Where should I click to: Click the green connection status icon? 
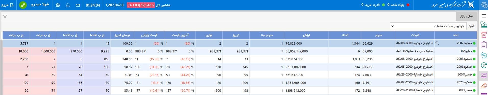(x=23, y=5)
